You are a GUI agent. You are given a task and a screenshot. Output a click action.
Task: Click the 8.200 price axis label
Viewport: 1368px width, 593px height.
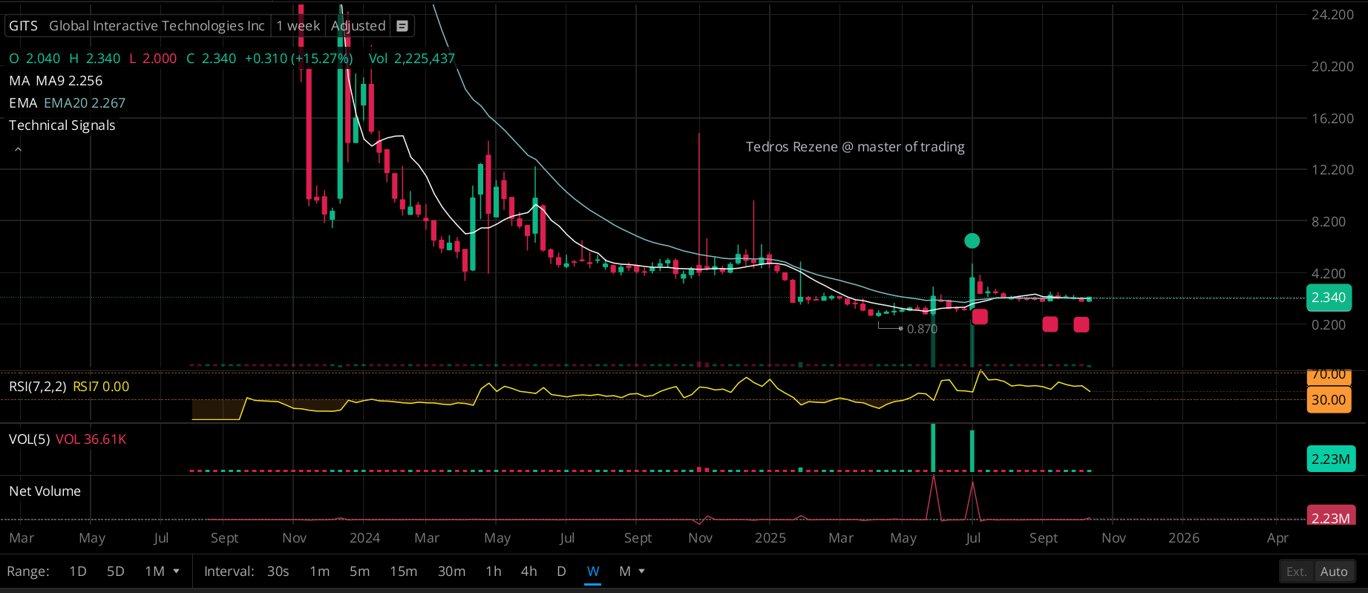point(1329,221)
